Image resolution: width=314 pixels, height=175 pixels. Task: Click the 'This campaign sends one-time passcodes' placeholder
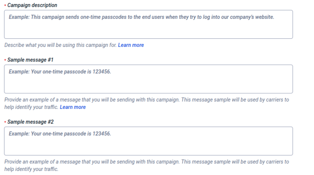(141, 18)
